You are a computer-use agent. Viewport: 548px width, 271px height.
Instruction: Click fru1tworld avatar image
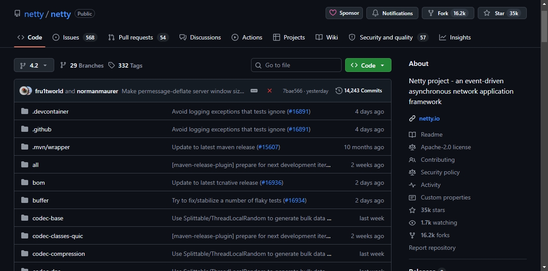[x=24, y=91]
